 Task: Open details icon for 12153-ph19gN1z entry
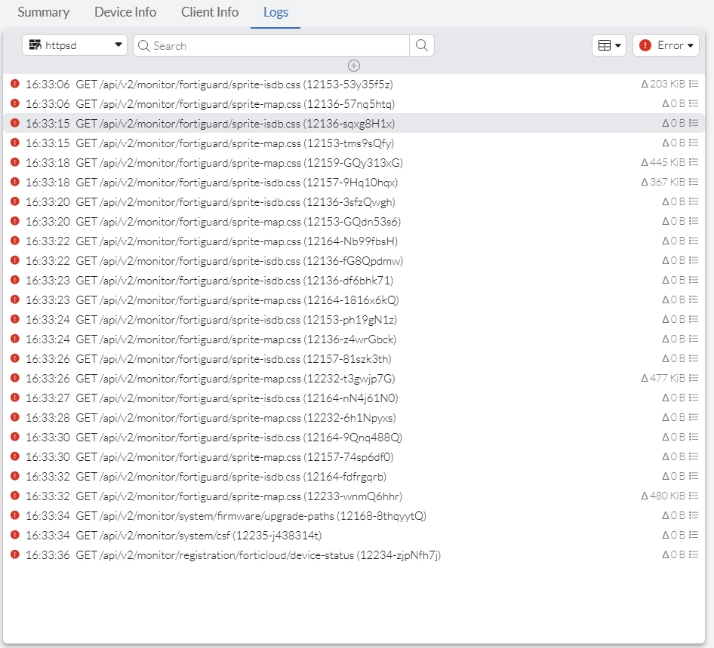694,319
